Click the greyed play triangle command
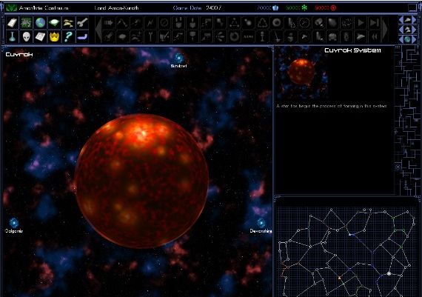 (x=361, y=23)
